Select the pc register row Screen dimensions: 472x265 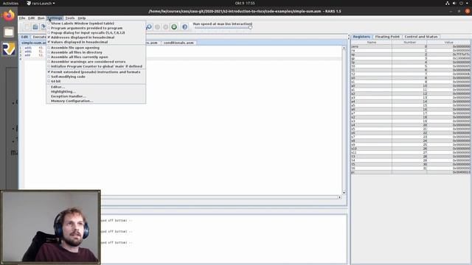[x=411, y=172]
